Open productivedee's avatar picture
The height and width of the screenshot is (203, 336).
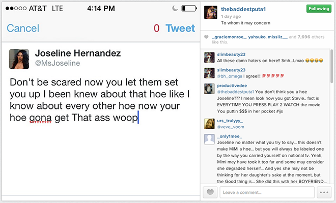(209, 89)
